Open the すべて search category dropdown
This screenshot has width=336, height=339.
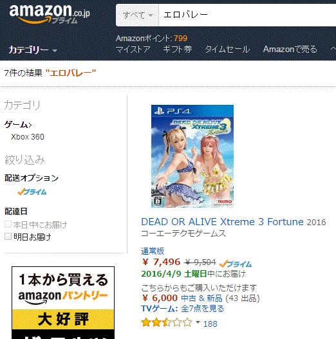(x=138, y=15)
